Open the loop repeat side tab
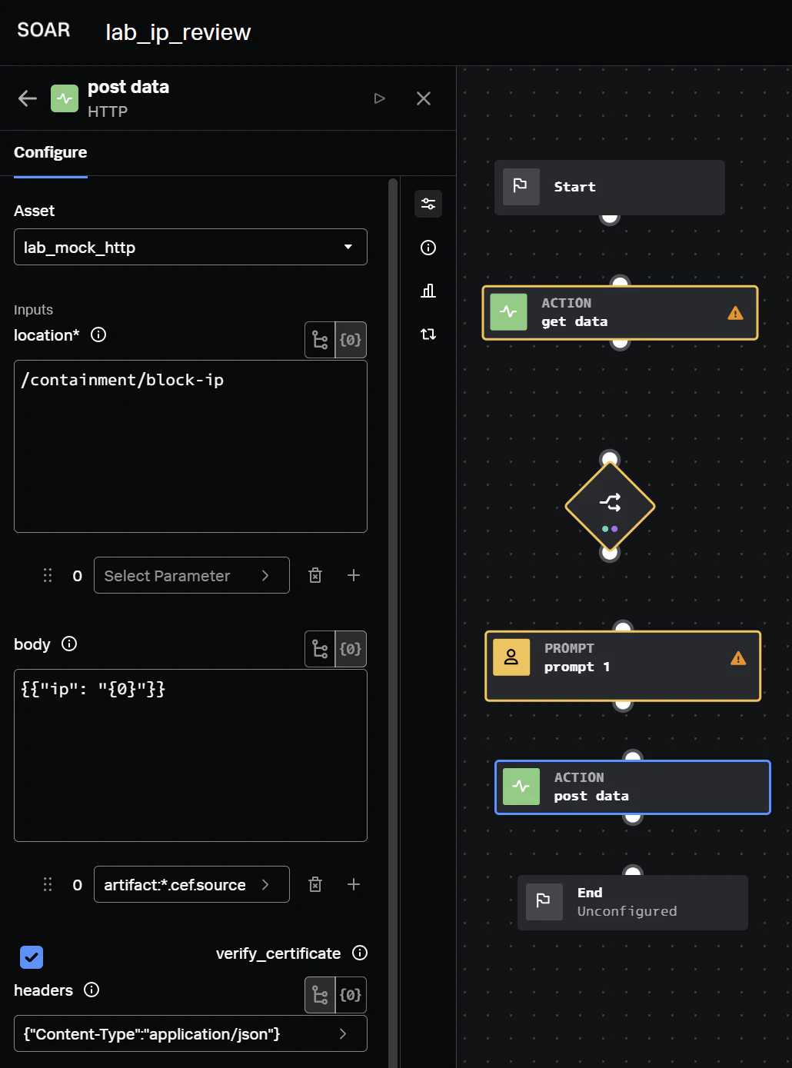The height and width of the screenshot is (1068, 792). pos(428,334)
